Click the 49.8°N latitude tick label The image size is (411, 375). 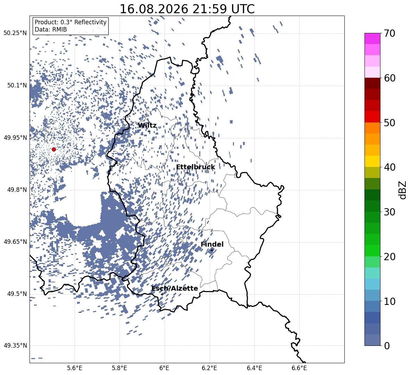(x=17, y=190)
